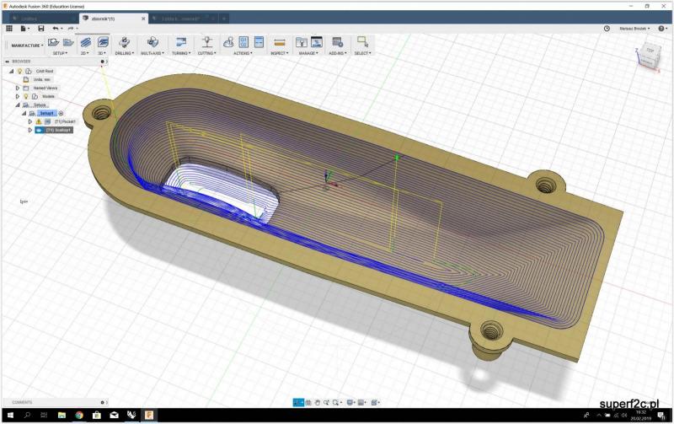Expand the Named Views tree node
The width and height of the screenshot is (674, 424).
(x=17, y=88)
